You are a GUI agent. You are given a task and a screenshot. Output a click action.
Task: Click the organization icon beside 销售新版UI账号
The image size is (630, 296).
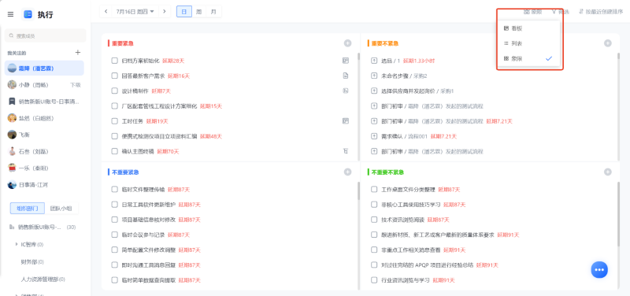[12, 227]
